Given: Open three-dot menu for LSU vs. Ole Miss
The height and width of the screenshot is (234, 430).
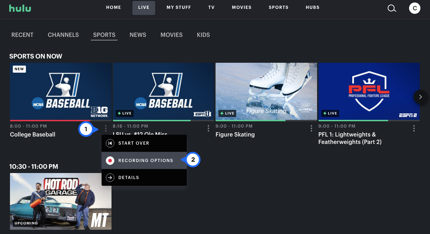Looking at the screenshot, I should 208,128.
